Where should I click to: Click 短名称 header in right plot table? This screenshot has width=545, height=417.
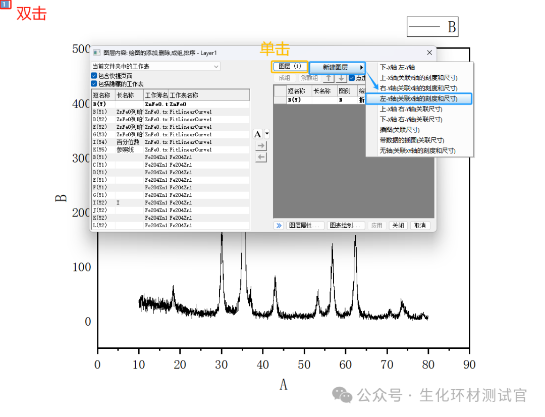pyautogui.click(x=299, y=91)
